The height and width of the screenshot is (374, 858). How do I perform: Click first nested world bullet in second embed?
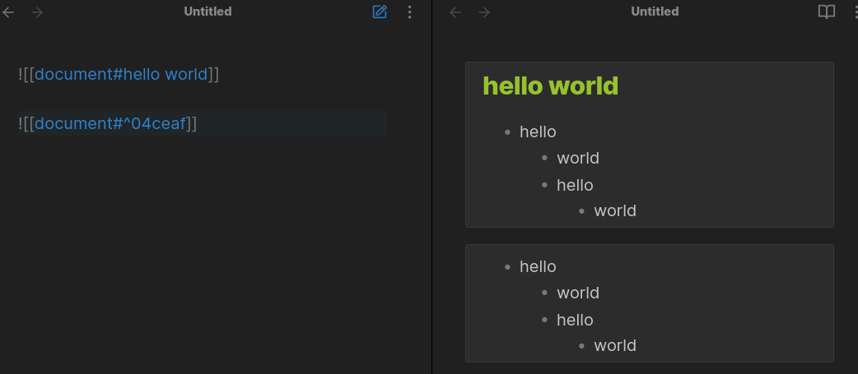[578, 293]
